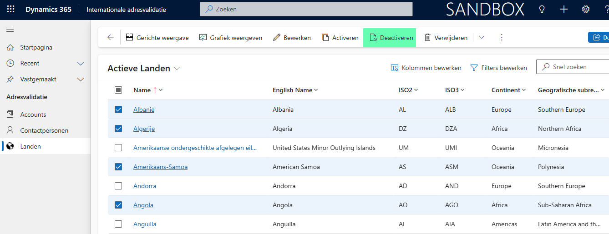Go to Accounts in the sidebar
Screen dimensions: 609x234
pos(33,115)
